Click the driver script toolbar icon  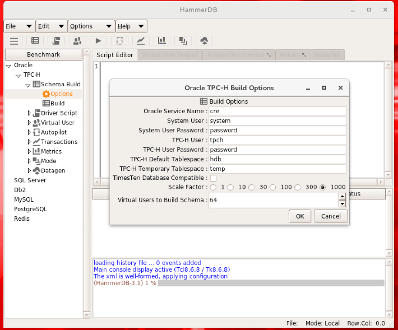(x=56, y=41)
